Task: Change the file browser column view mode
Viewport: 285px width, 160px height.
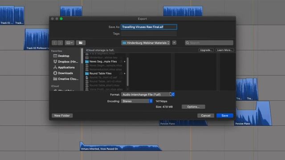Action: (x=69, y=43)
